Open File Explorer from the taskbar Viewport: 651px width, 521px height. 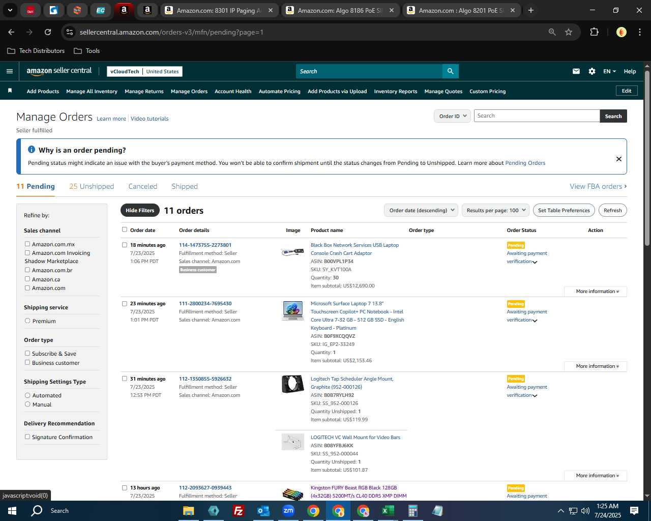[189, 511]
